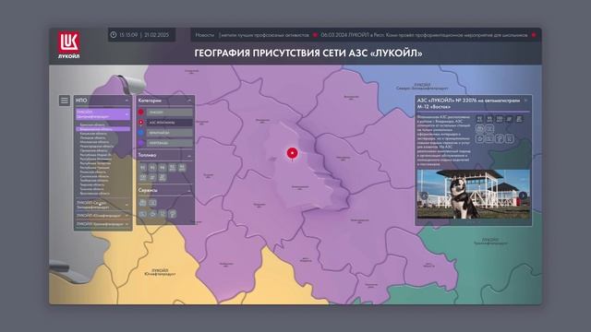This screenshot has height=332, width=591.
Task: Toggle the blue-dot category
Action: tap(166, 133)
